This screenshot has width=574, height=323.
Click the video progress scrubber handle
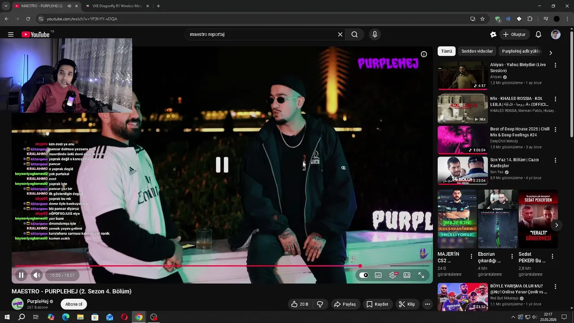coord(360,266)
